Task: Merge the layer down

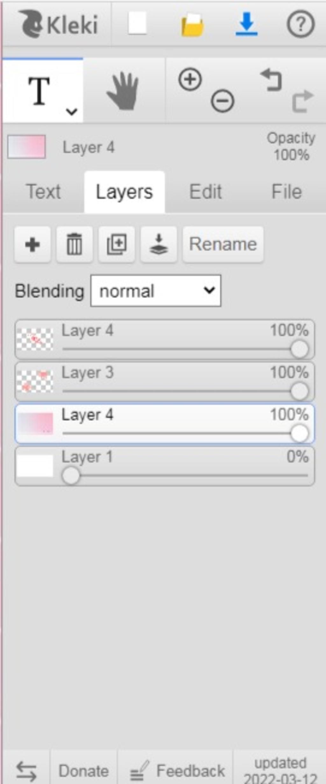Action: 159,244
